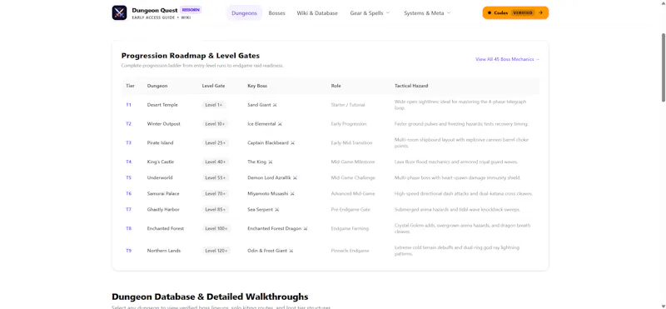The image size is (666, 309).
Task: Click the Level Gate column header
Action: [x=214, y=86]
